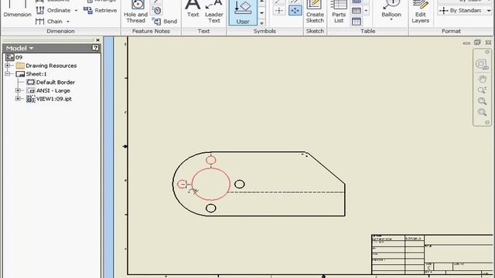Click the Table panel title

[368, 31]
